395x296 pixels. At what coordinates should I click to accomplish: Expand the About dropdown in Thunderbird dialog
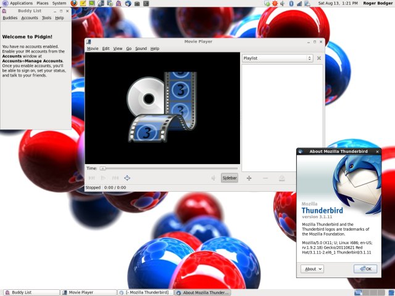(312, 269)
